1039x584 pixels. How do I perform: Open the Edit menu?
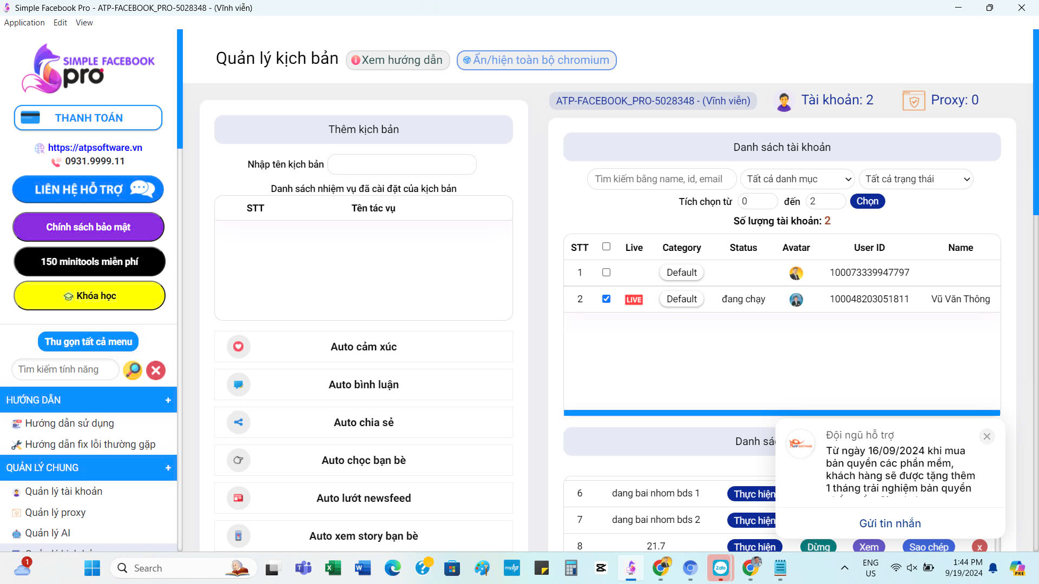click(x=60, y=22)
